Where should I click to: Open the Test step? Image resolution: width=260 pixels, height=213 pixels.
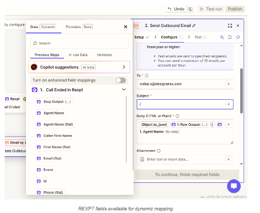(x=201, y=37)
